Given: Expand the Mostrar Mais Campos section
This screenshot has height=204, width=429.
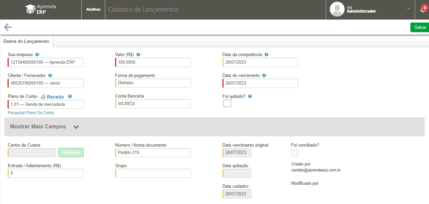Looking at the screenshot, I should click(76, 127).
